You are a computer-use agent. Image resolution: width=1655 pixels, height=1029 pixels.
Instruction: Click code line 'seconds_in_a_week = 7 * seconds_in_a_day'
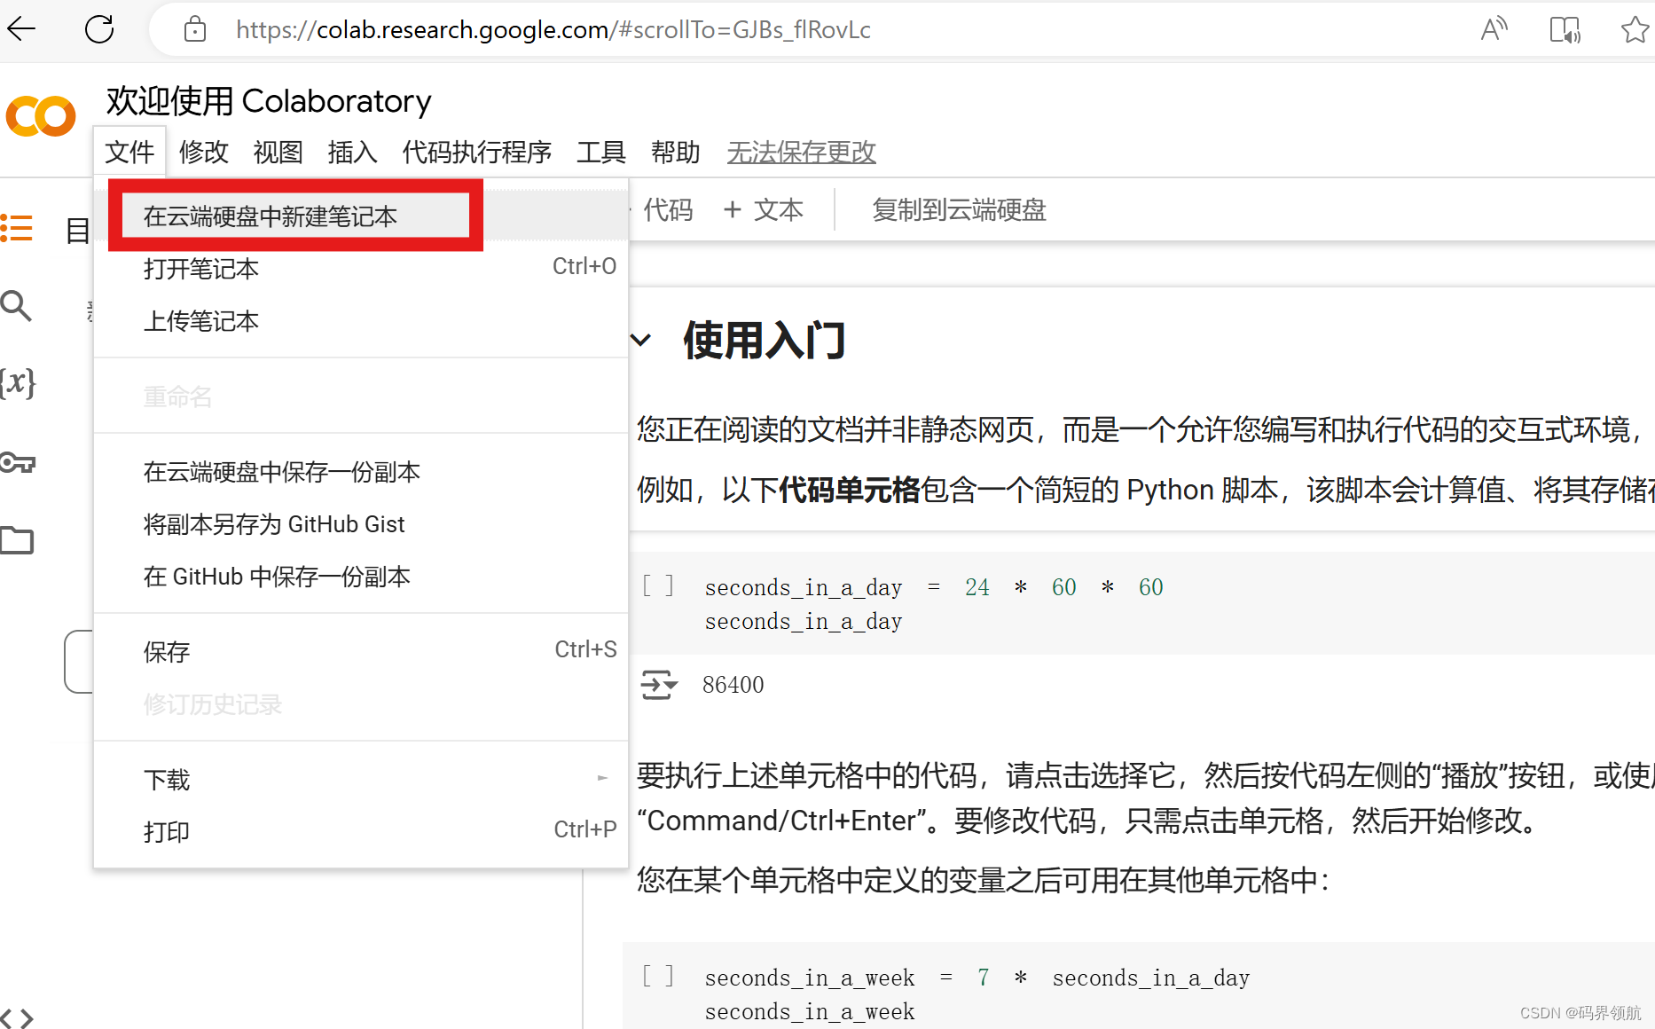[x=977, y=977]
